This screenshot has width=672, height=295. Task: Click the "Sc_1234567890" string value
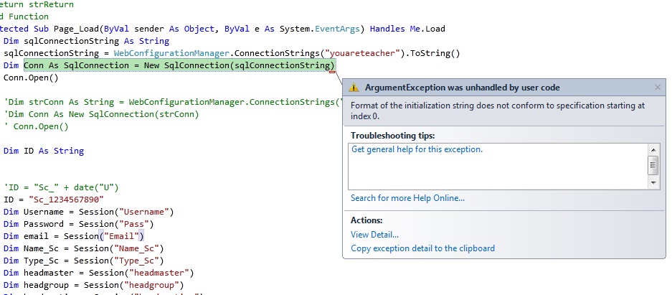coord(67,200)
